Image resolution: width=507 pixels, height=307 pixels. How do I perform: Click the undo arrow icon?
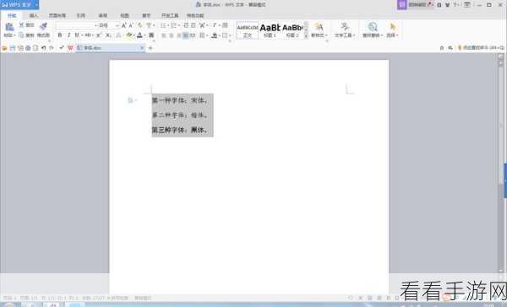(x=44, y=48)
